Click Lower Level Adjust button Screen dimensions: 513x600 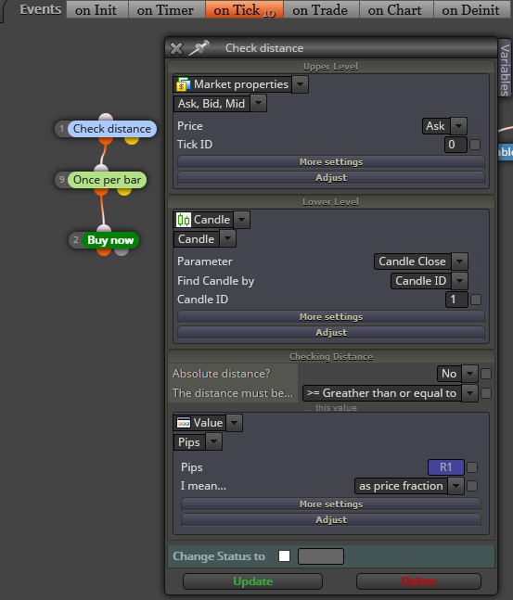331,333
